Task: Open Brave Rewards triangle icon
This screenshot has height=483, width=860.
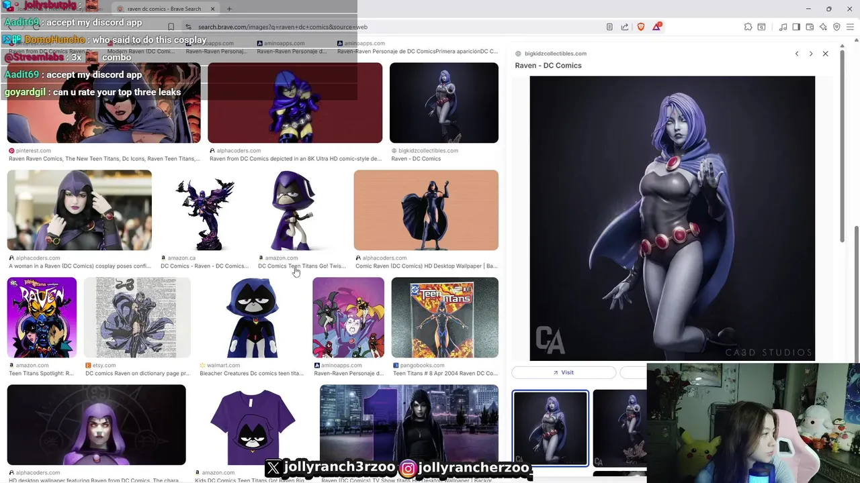Action: coord(658,27)
